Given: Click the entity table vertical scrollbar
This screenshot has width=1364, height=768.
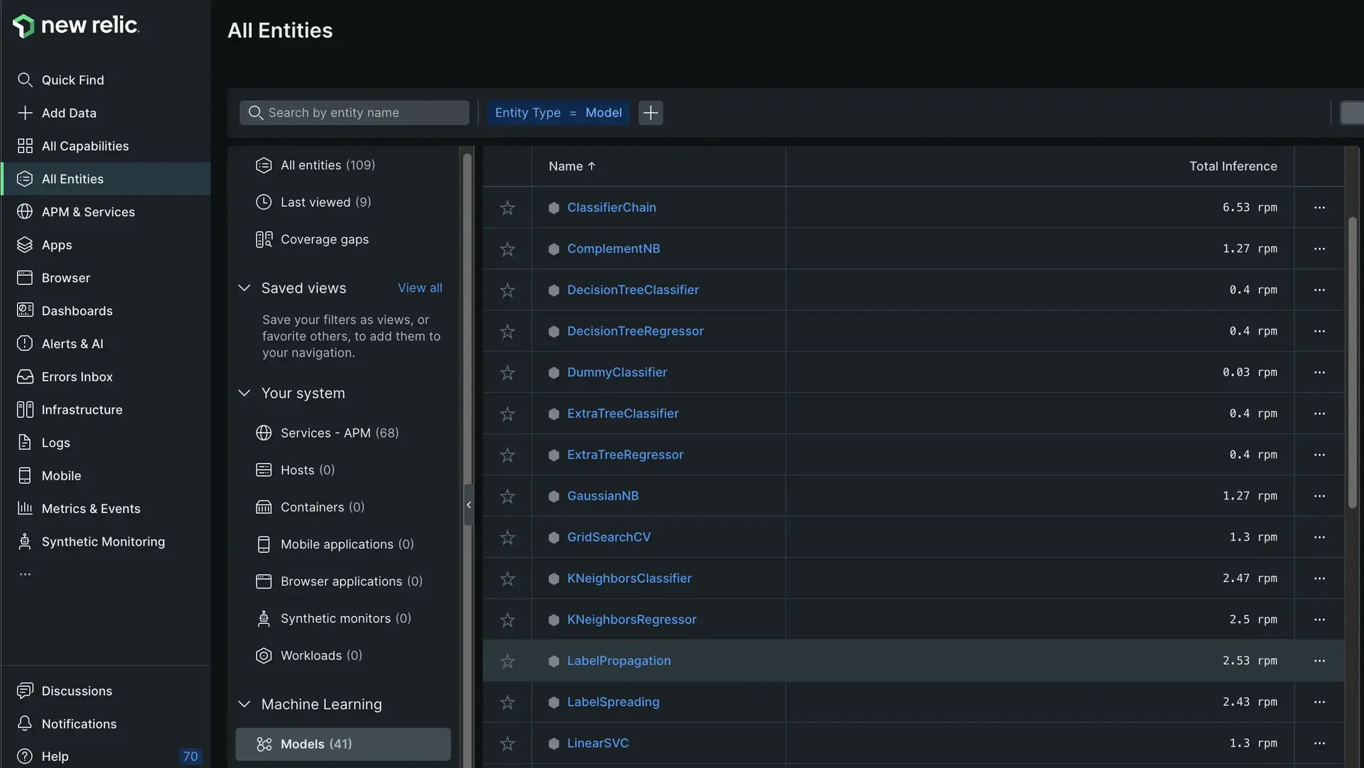Looking at the screenshot, I should (1352, 362).
